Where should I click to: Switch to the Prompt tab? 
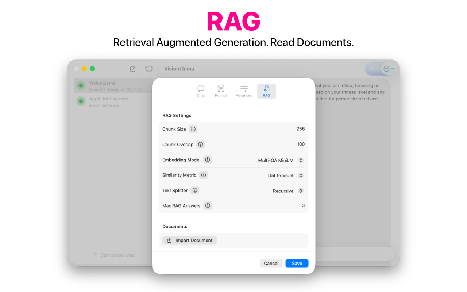click(x=221, y=91)
